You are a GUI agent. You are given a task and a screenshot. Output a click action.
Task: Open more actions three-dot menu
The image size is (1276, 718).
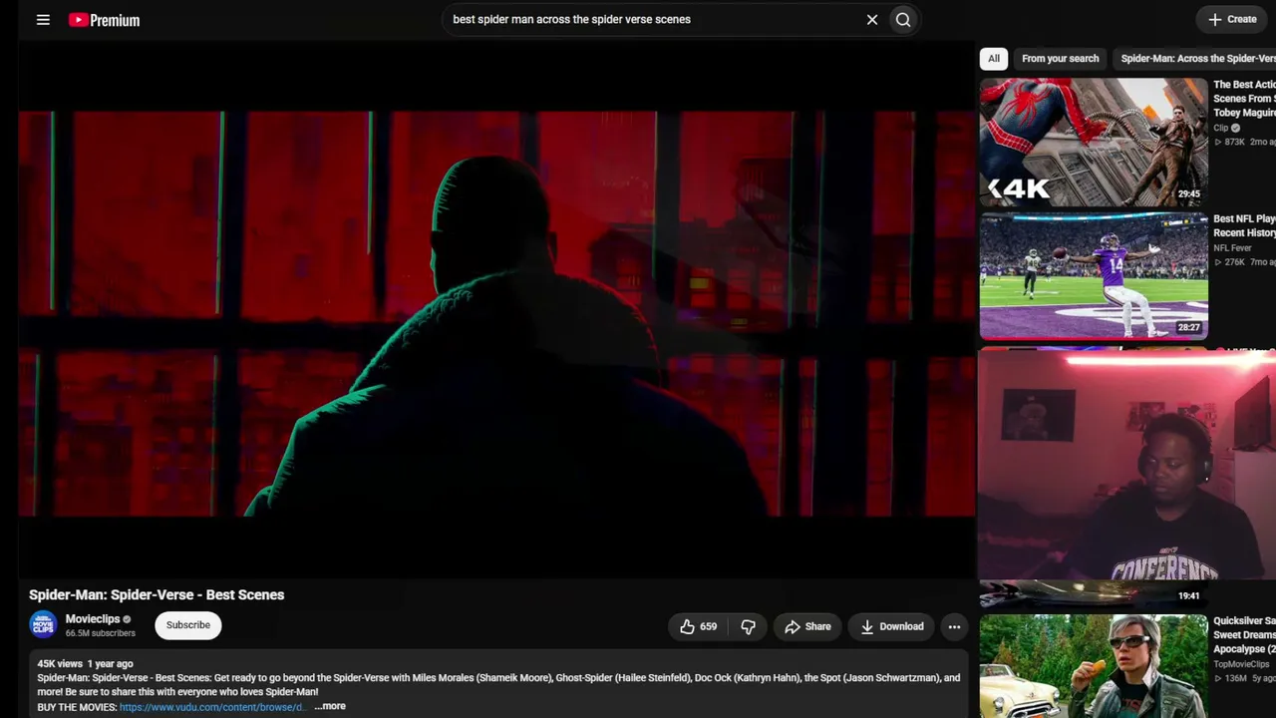point(954,626)
